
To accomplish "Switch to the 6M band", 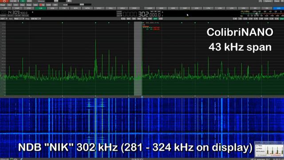I will click(x=255, y=8).
